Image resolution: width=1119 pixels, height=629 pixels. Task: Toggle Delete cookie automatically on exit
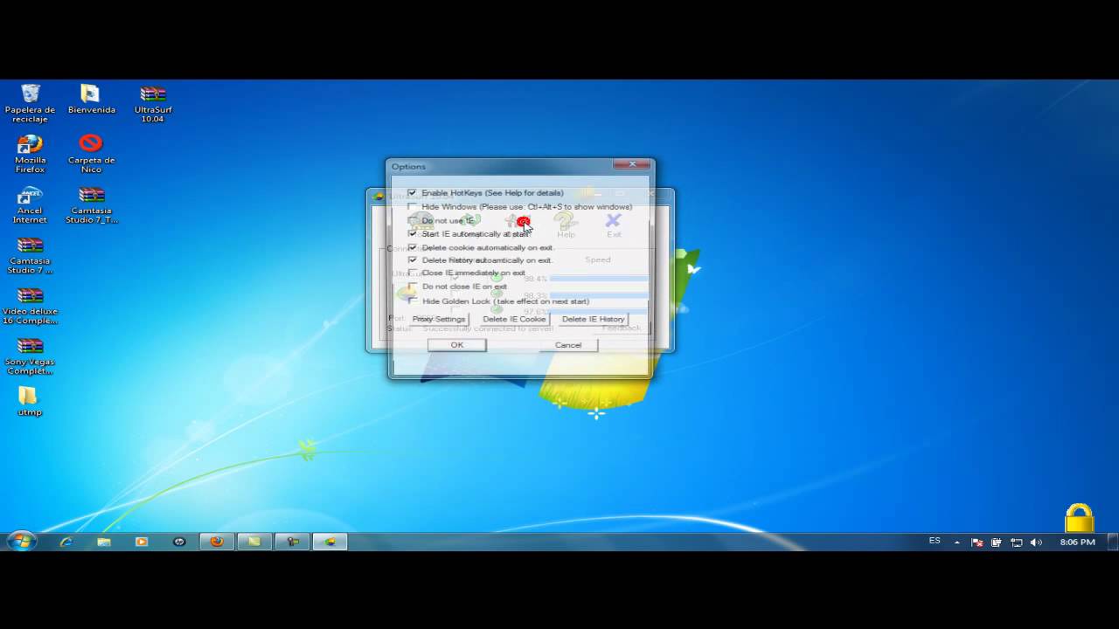412,247
